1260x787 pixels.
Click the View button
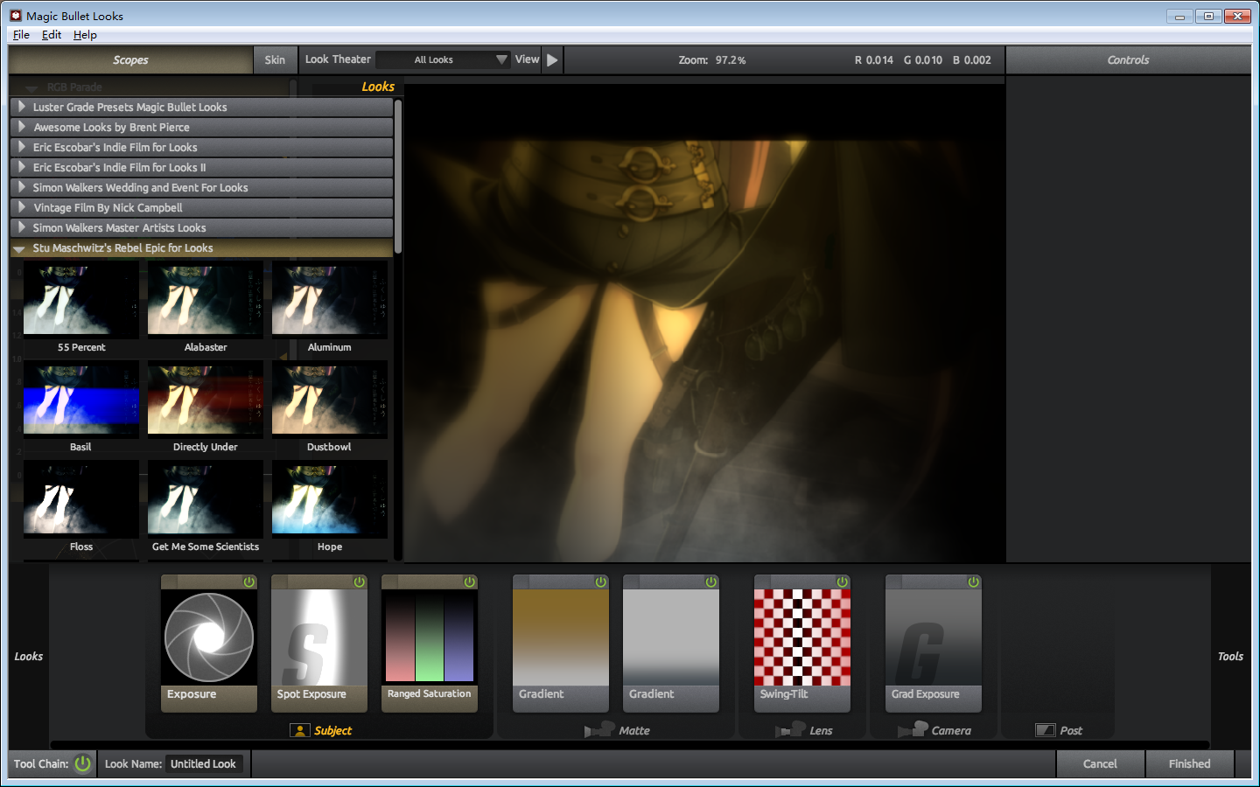pyautogui.click(x=527, y=59)
